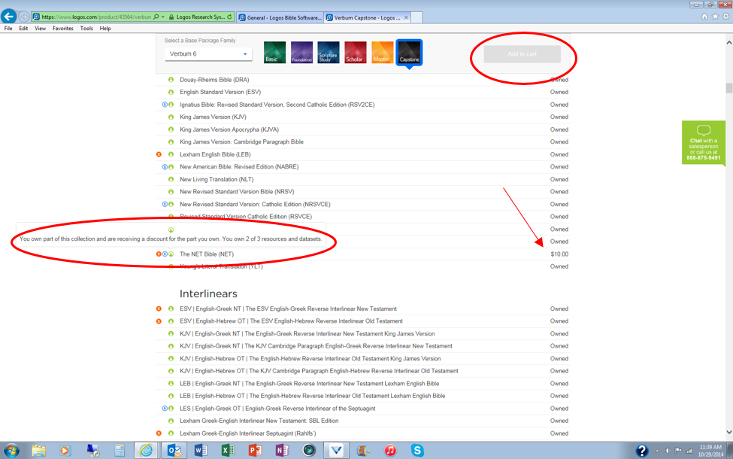Select the Foundation package tile
Viewport: 733px width, 459px height.
(x=301, y=52)
